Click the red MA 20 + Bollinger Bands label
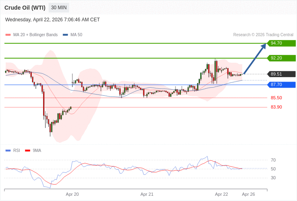The height and width of the screenshot is (201, 297). [x=35, y=35]
